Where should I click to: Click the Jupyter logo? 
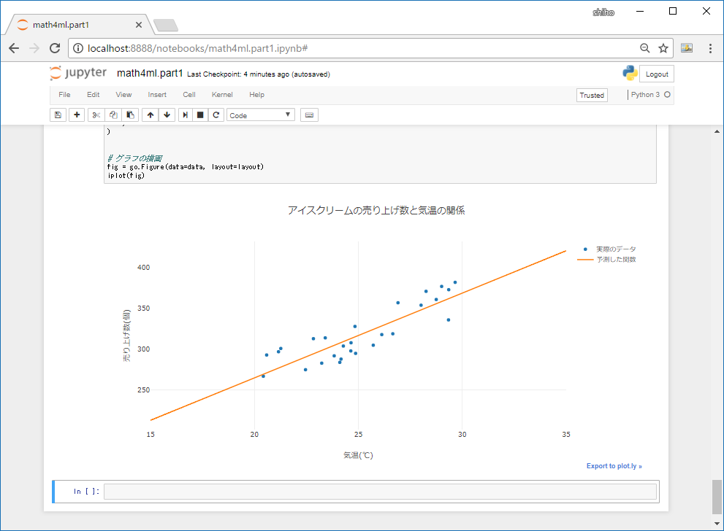coord(78,73)
